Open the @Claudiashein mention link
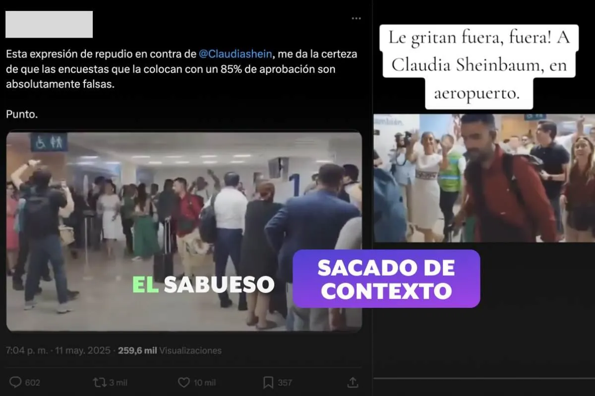 point(236,53)
